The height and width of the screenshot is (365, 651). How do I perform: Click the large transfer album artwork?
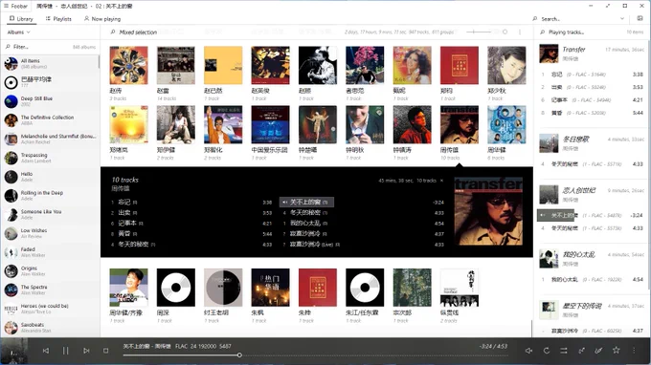pyautogui.click(x=488, y=211)
